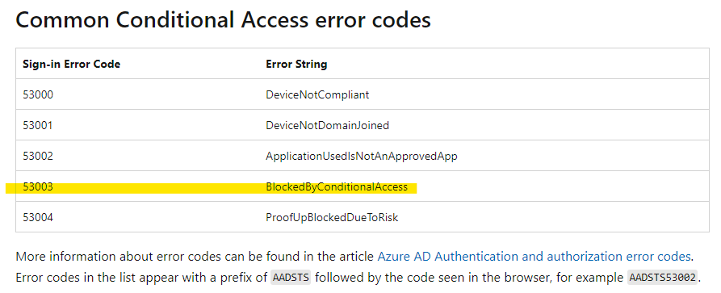The width and height of the screenshot is (721, 293).
Task: Select the DeviceNotDomainJoined text
Action: (327, 125)
